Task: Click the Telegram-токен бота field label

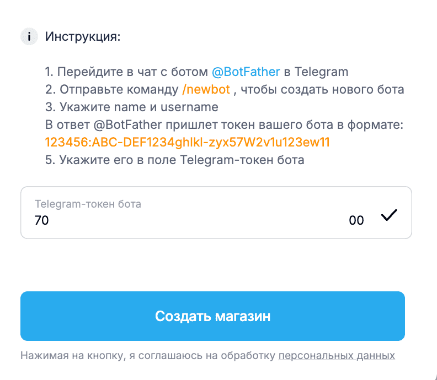Action: (88, 204)
